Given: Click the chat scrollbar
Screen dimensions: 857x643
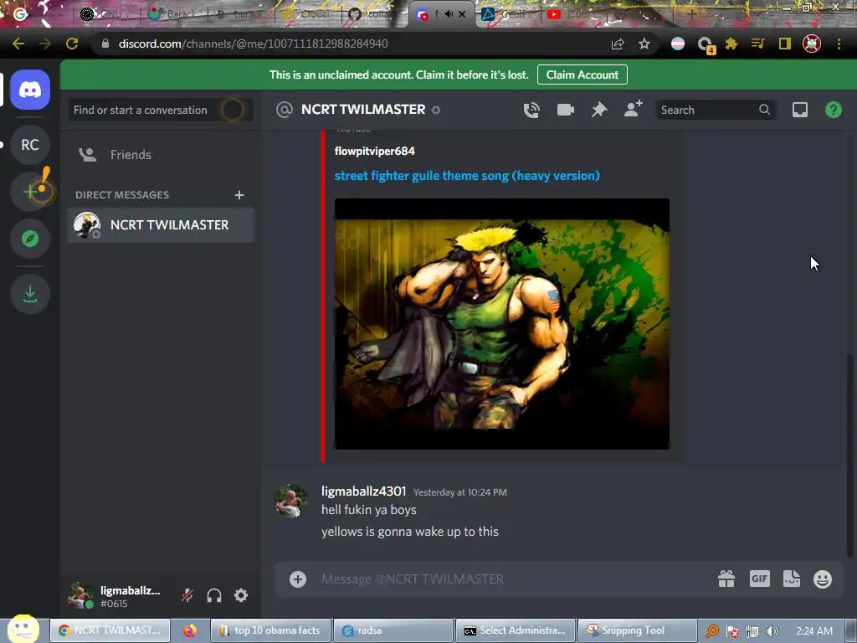Looking at the screenshot, I should (849, 455).
